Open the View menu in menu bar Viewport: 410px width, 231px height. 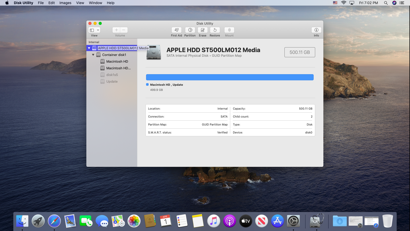(x=80, y=3)
